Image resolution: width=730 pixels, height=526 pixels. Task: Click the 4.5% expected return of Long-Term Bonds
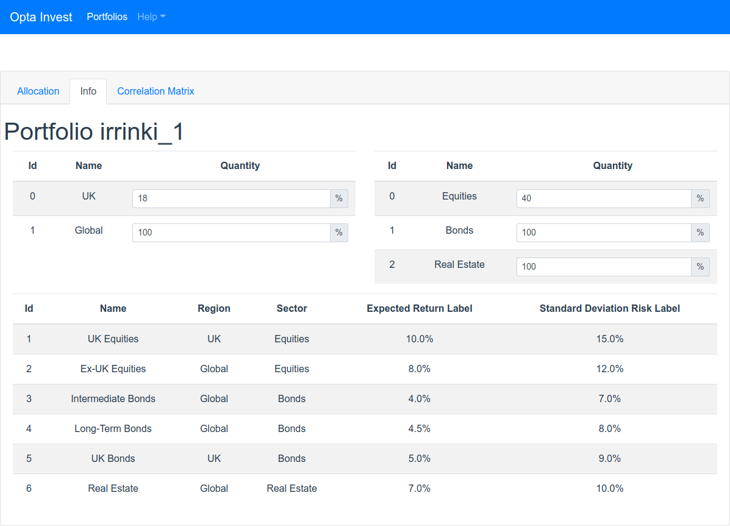[420, 428]
